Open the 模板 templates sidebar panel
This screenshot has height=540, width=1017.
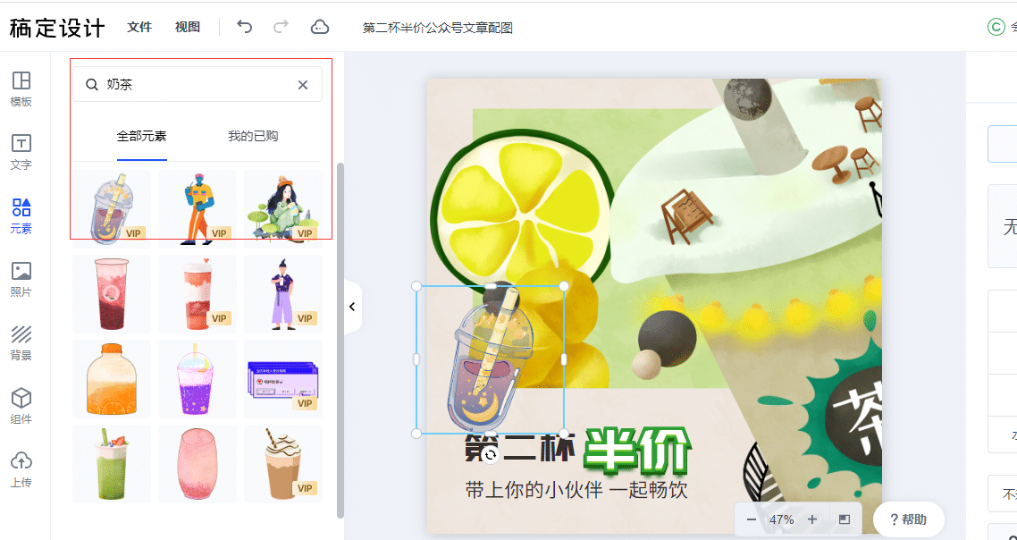tap(21, 89)
